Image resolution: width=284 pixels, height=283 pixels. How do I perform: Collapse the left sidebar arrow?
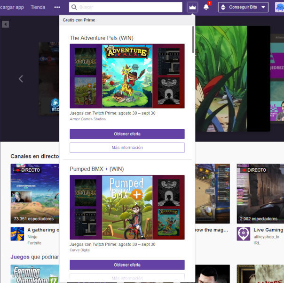click(x=6, y=24)
